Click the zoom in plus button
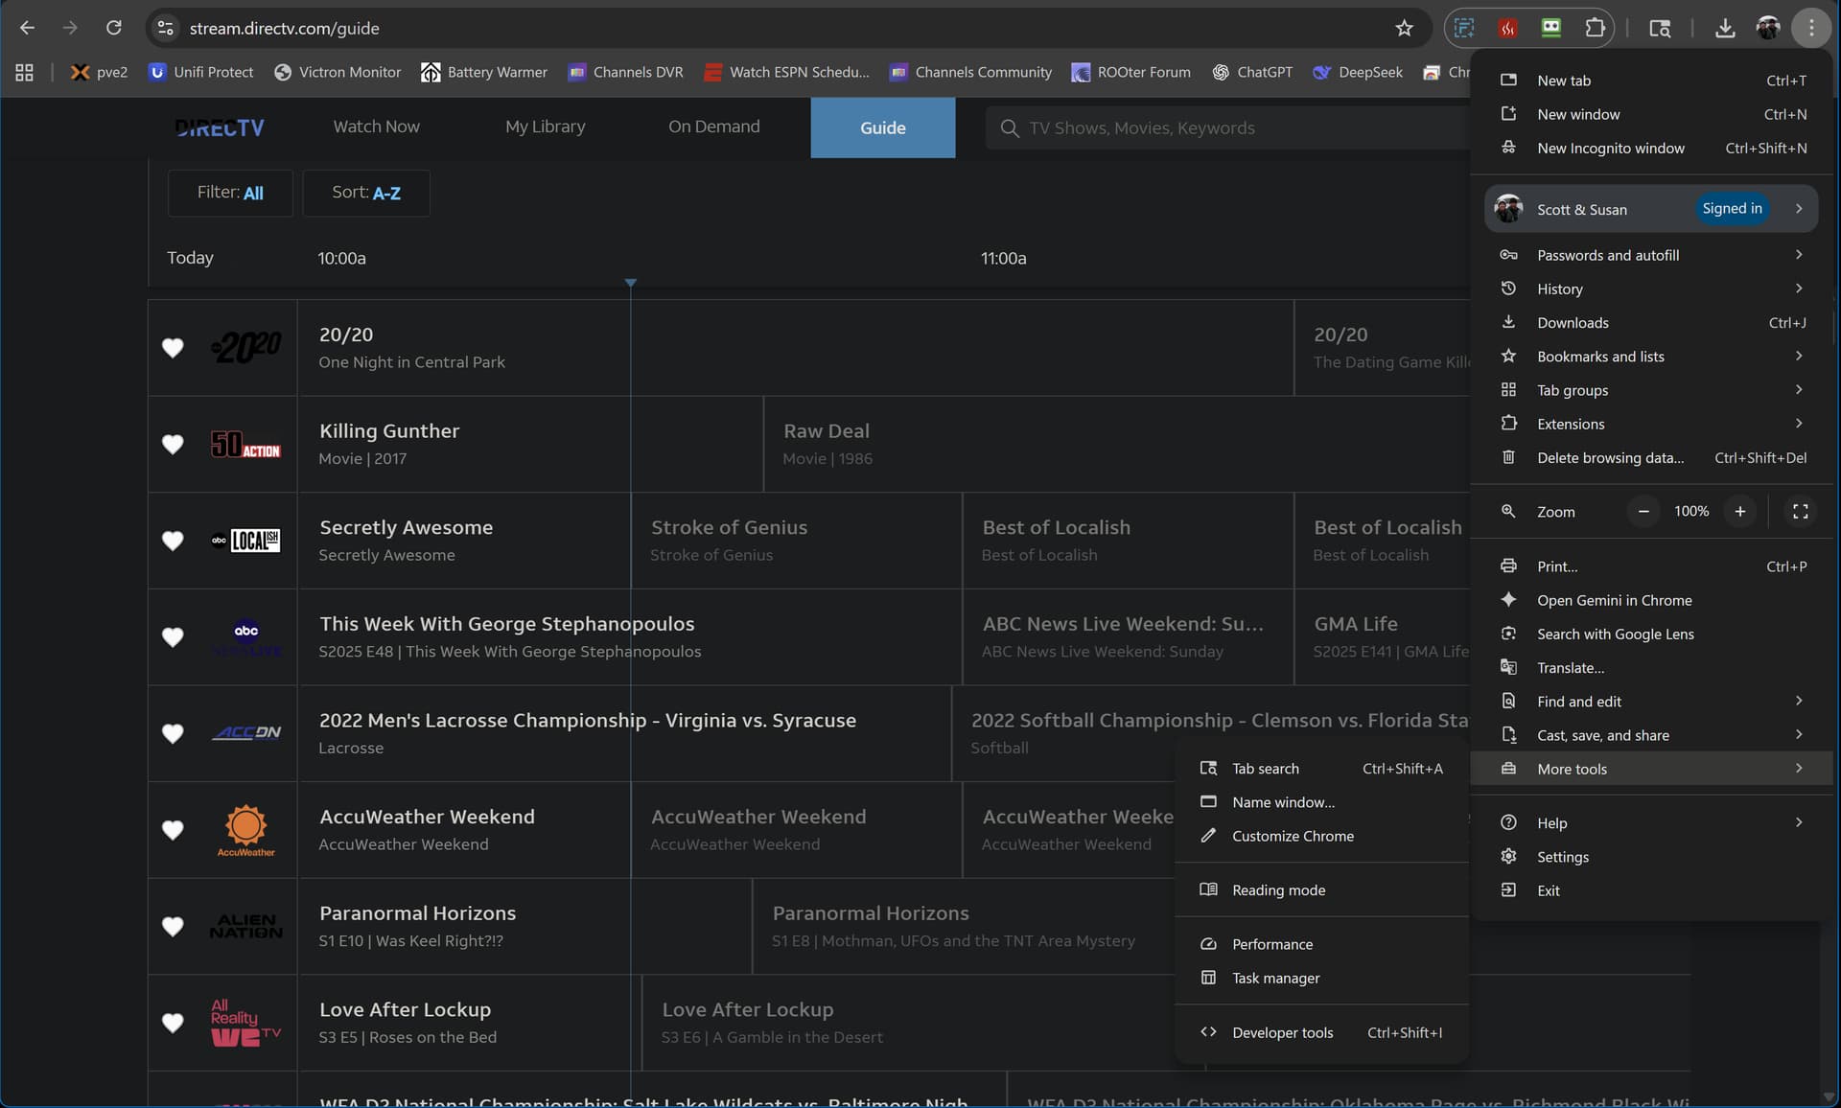Image resolution: width=1841 pixels, height=1108 pixels. click(1739, 512)
